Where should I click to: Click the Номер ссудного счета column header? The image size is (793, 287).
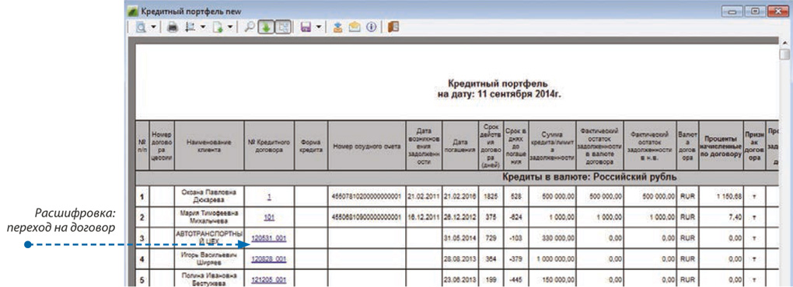point(367,146)
